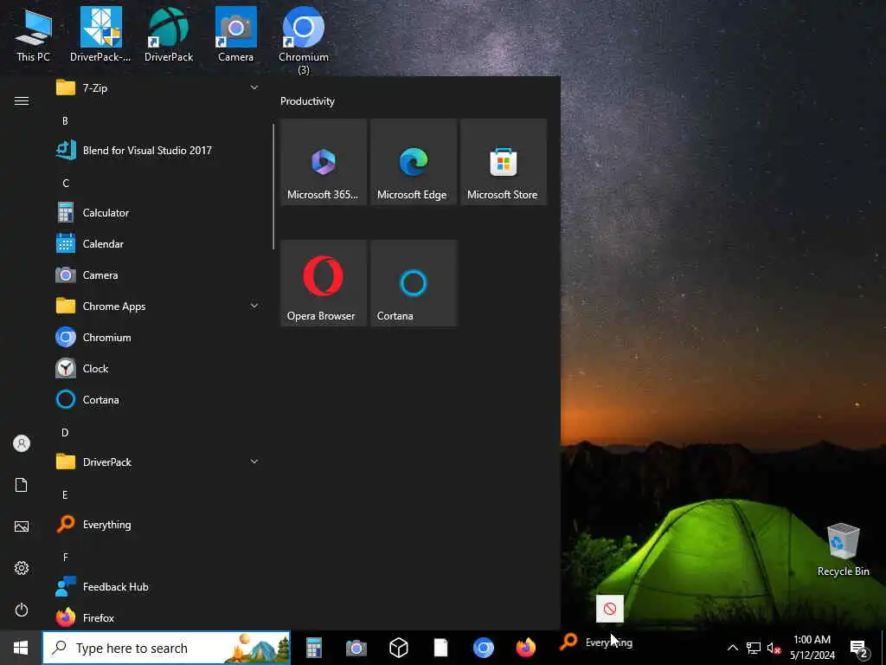The image size is (886, 665).
Task: Open Calculator from the taskbar
Action: (x=313, y=648)
